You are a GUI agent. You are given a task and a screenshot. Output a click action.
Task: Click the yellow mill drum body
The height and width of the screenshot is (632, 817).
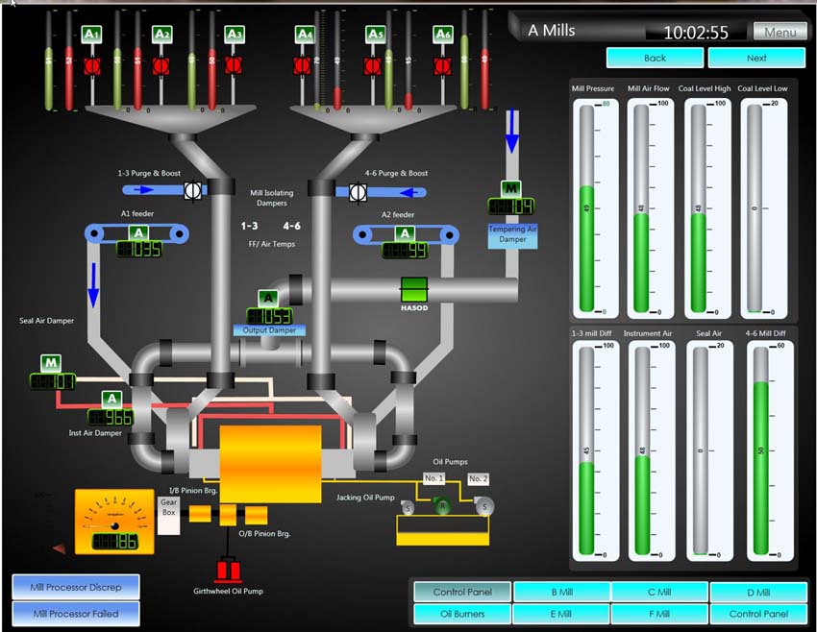tap(270, 464)
